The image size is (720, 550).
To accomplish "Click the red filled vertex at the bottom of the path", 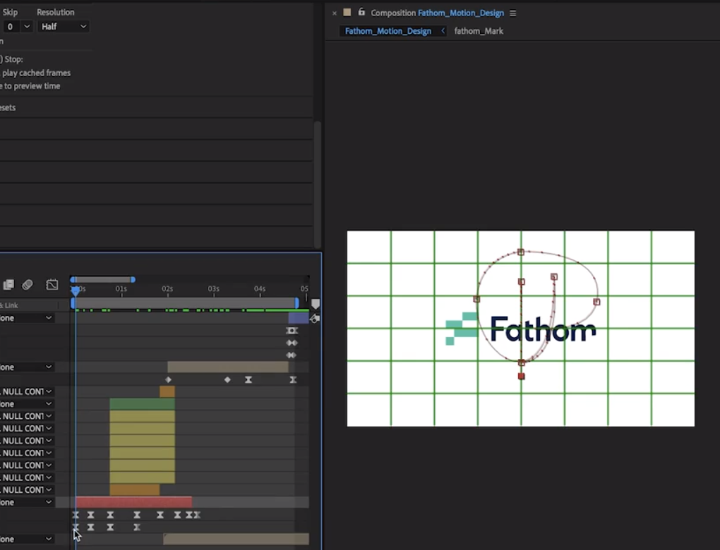I will click(x=521, y=376).
